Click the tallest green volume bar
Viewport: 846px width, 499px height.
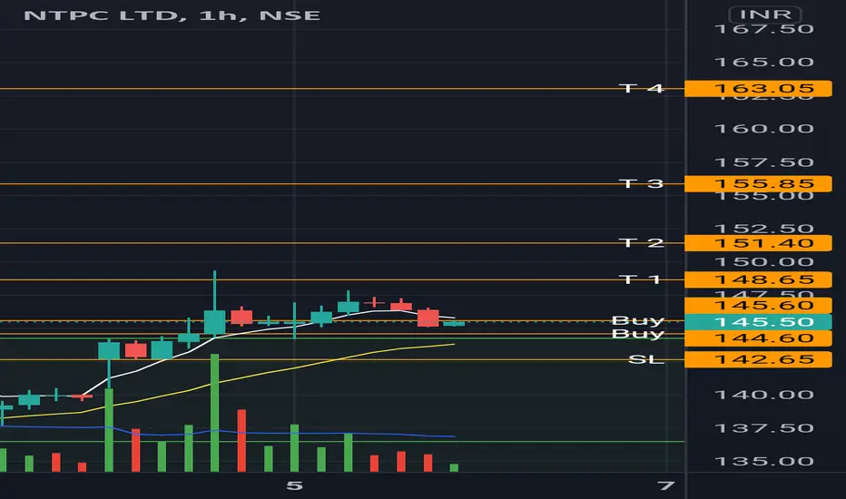pyautogui.click(x=215, y=413)
